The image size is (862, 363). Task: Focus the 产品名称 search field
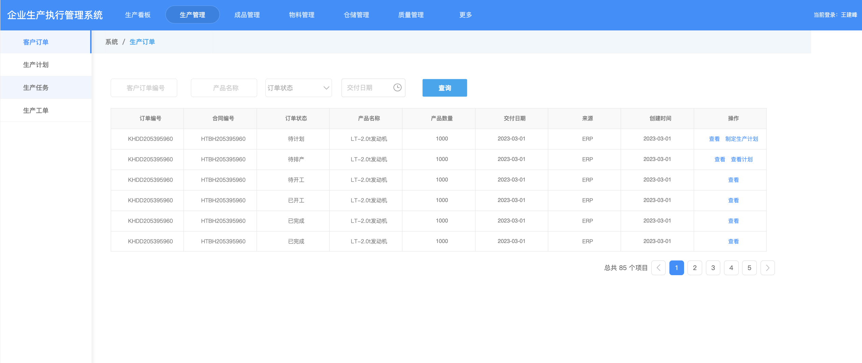tap(224, 88)
